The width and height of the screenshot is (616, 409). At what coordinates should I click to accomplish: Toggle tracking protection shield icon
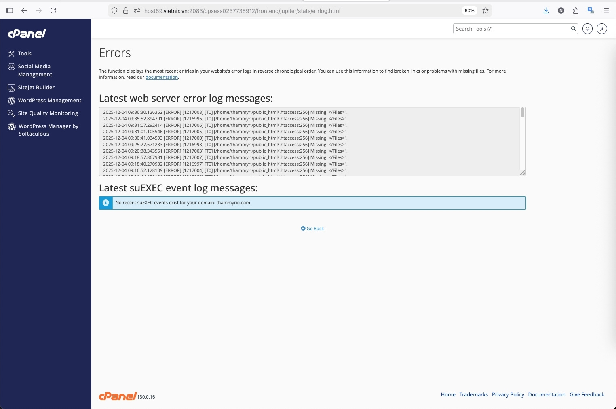click(114, 10)
